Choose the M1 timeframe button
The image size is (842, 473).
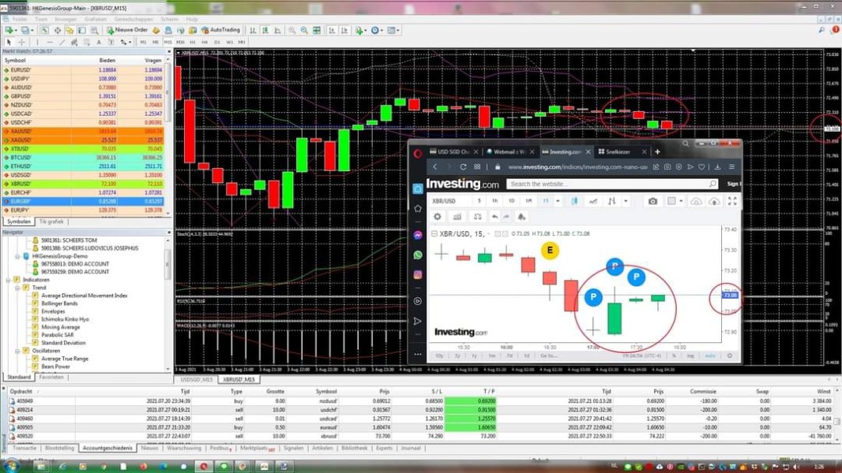click(144, 42)
